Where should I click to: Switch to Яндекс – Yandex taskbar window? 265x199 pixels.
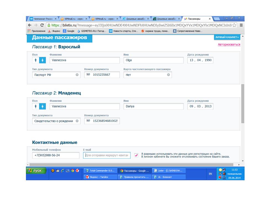click(x=100, y=177)
